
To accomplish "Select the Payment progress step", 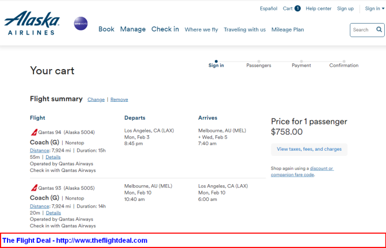I will pyautogui.click(x=301, y=64).
